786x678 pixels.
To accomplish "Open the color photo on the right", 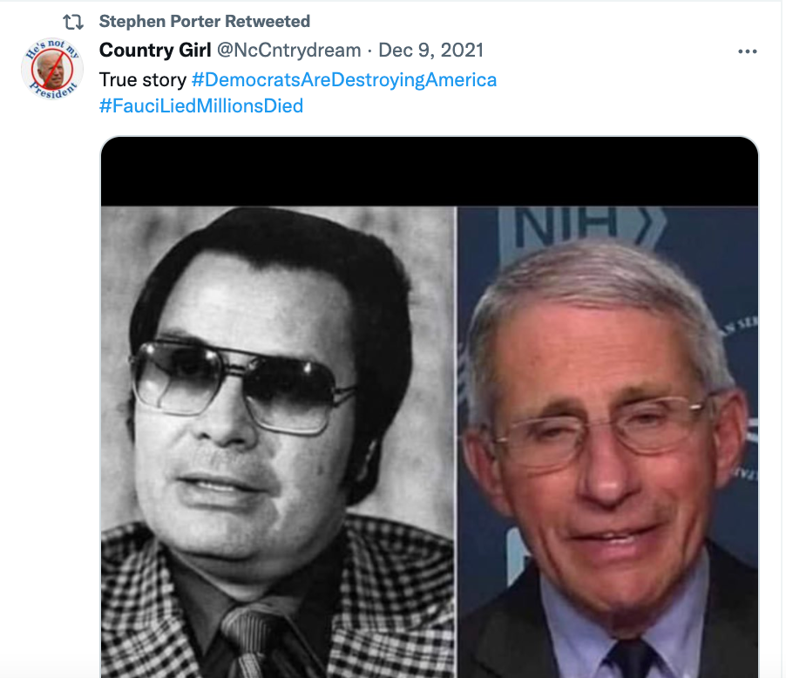I will tap(608, 443).
